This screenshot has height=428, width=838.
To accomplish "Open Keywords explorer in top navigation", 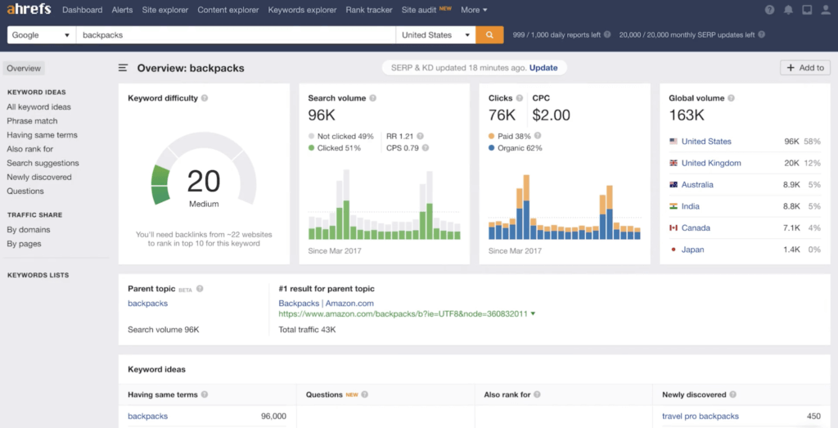I will tap(303, 10).
